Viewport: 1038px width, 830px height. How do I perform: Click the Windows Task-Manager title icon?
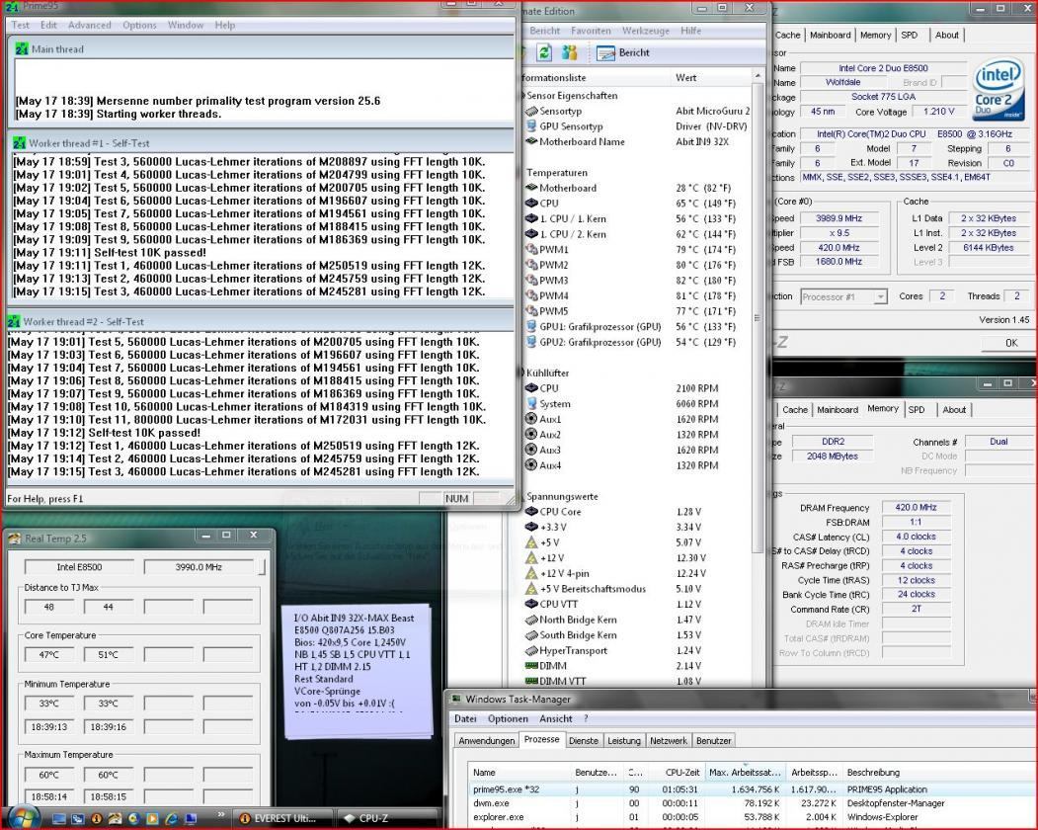456,699
